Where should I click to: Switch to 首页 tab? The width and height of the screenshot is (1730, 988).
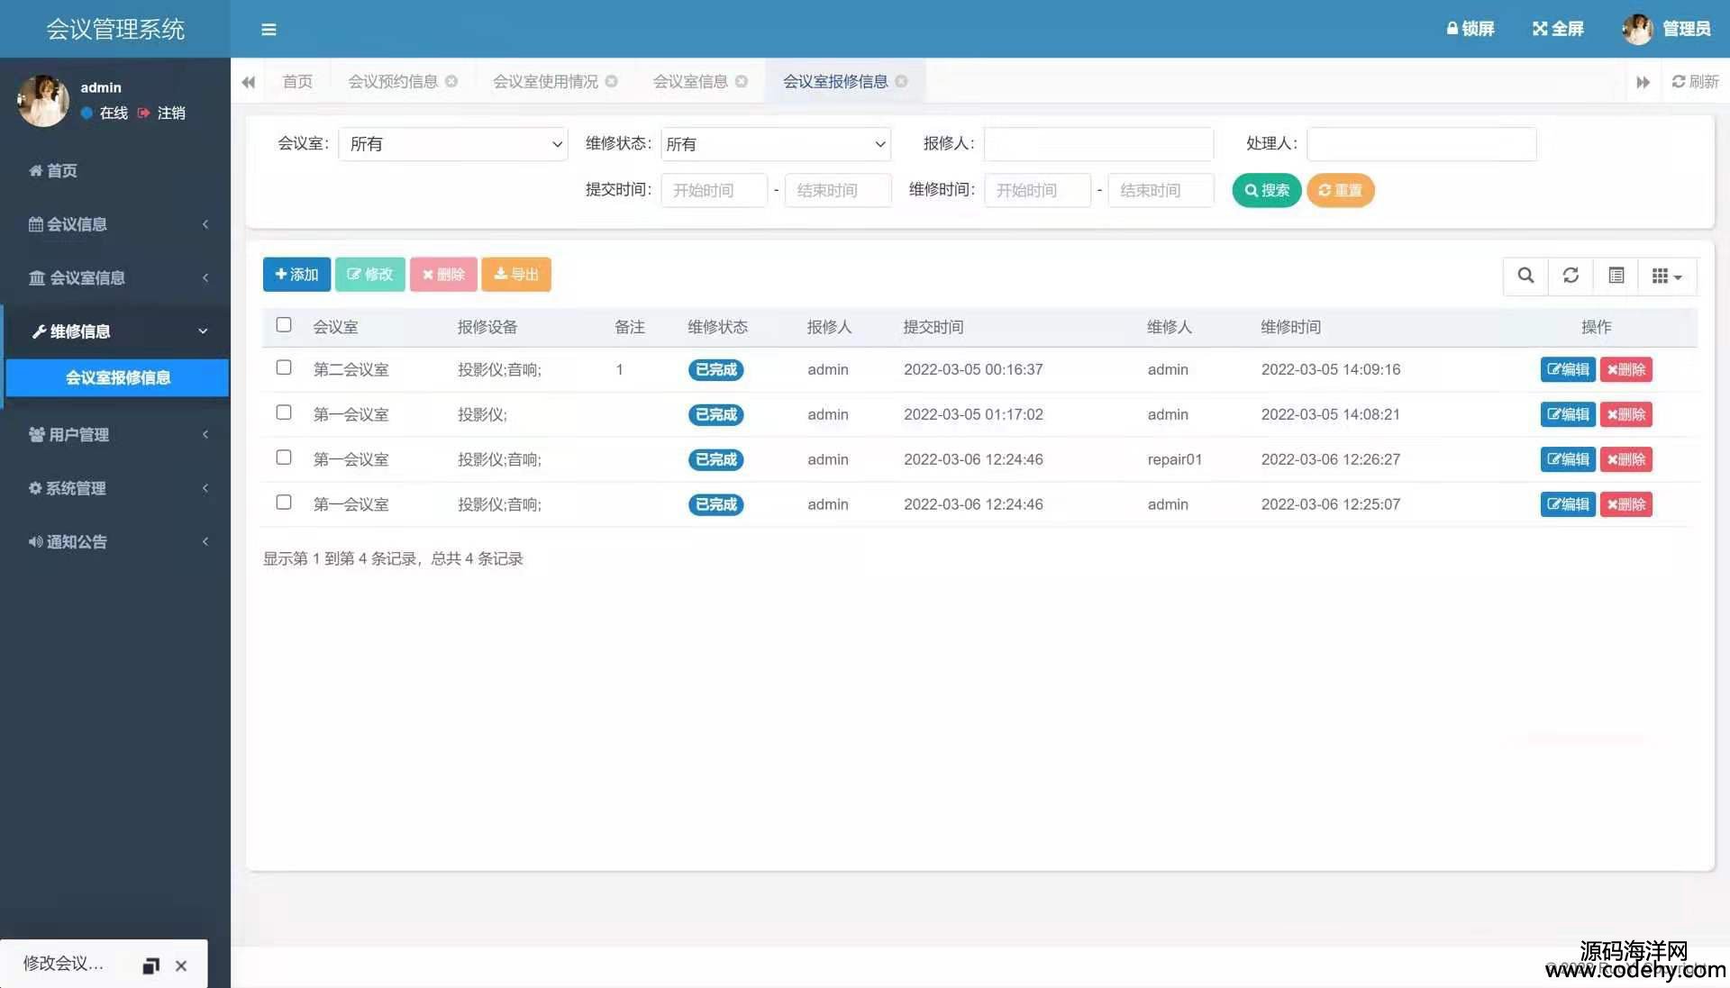tap(297, 82)
